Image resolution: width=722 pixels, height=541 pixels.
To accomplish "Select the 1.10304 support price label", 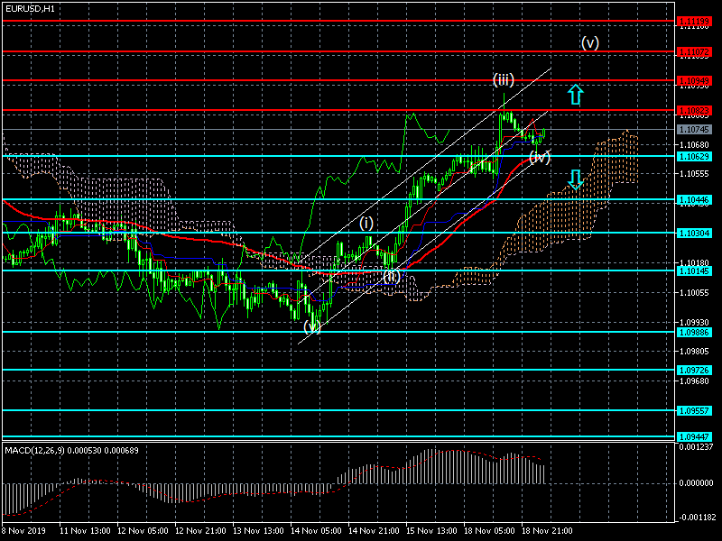I will coord(694,234).
